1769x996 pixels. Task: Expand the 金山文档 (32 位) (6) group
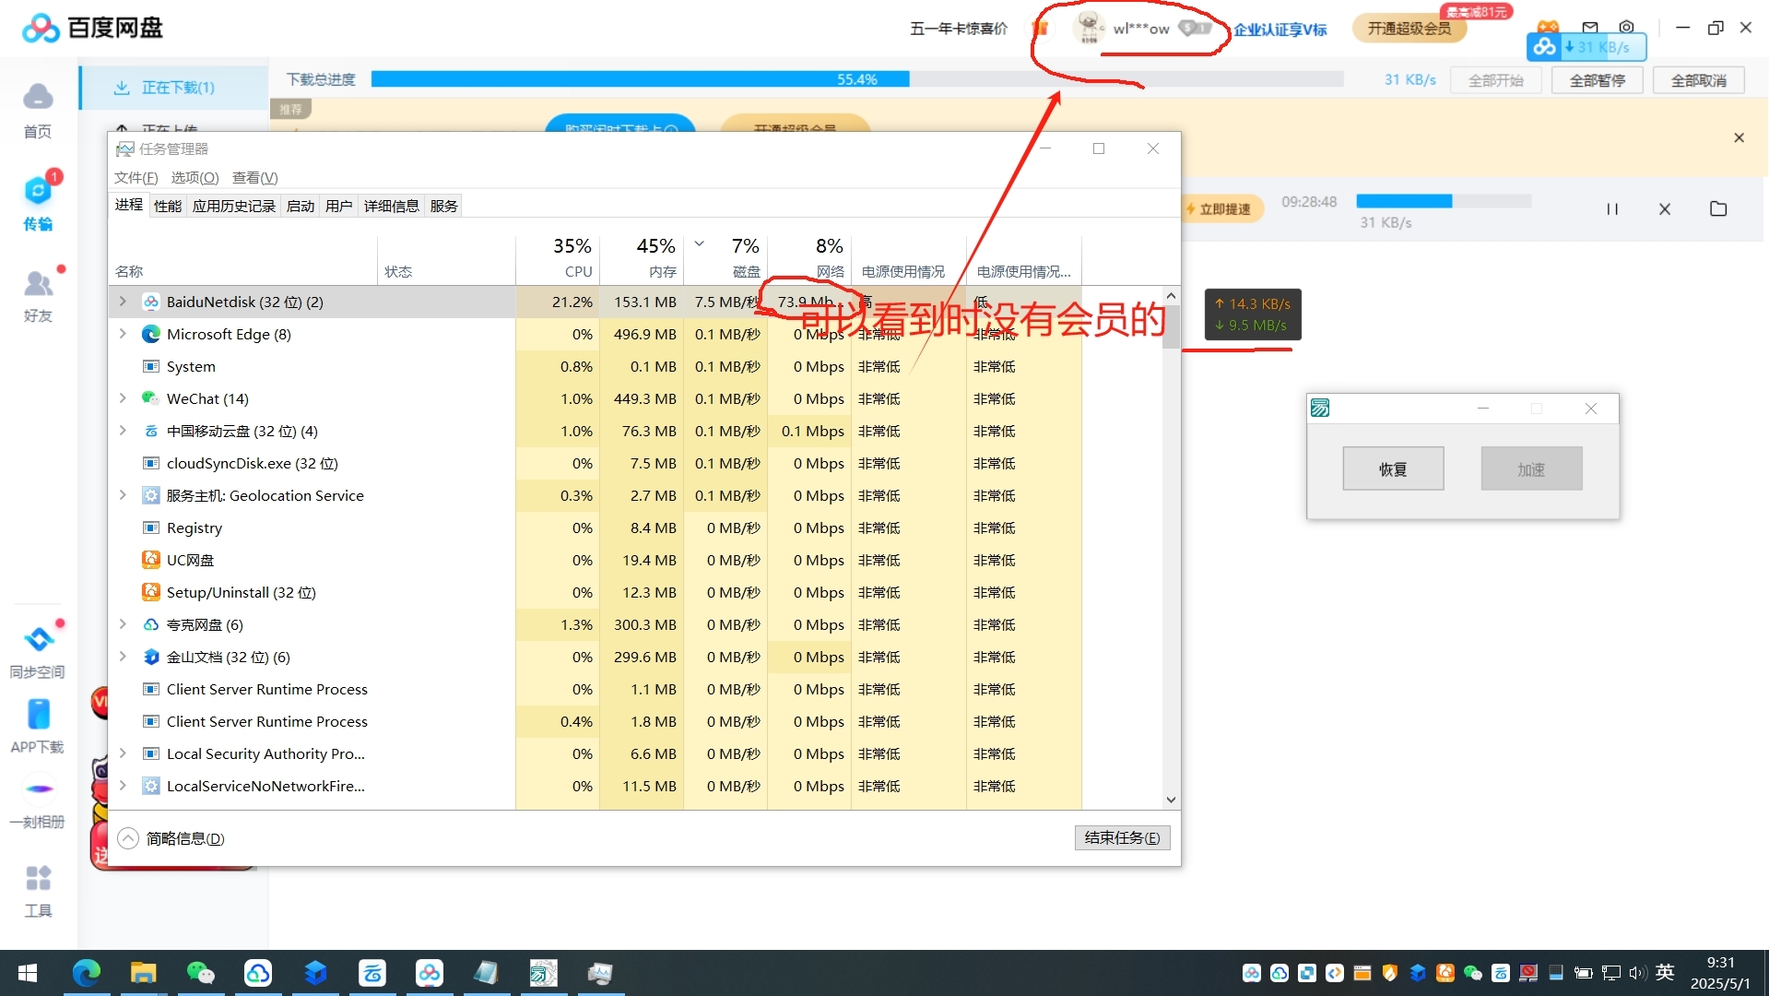pos(123,657)
